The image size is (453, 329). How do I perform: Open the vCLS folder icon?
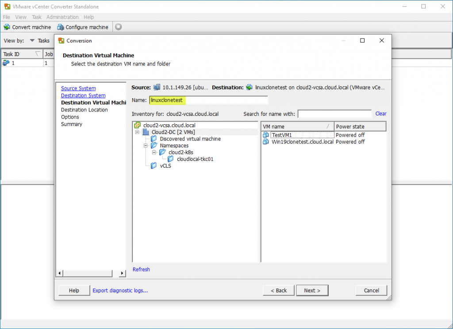(154, 165)
